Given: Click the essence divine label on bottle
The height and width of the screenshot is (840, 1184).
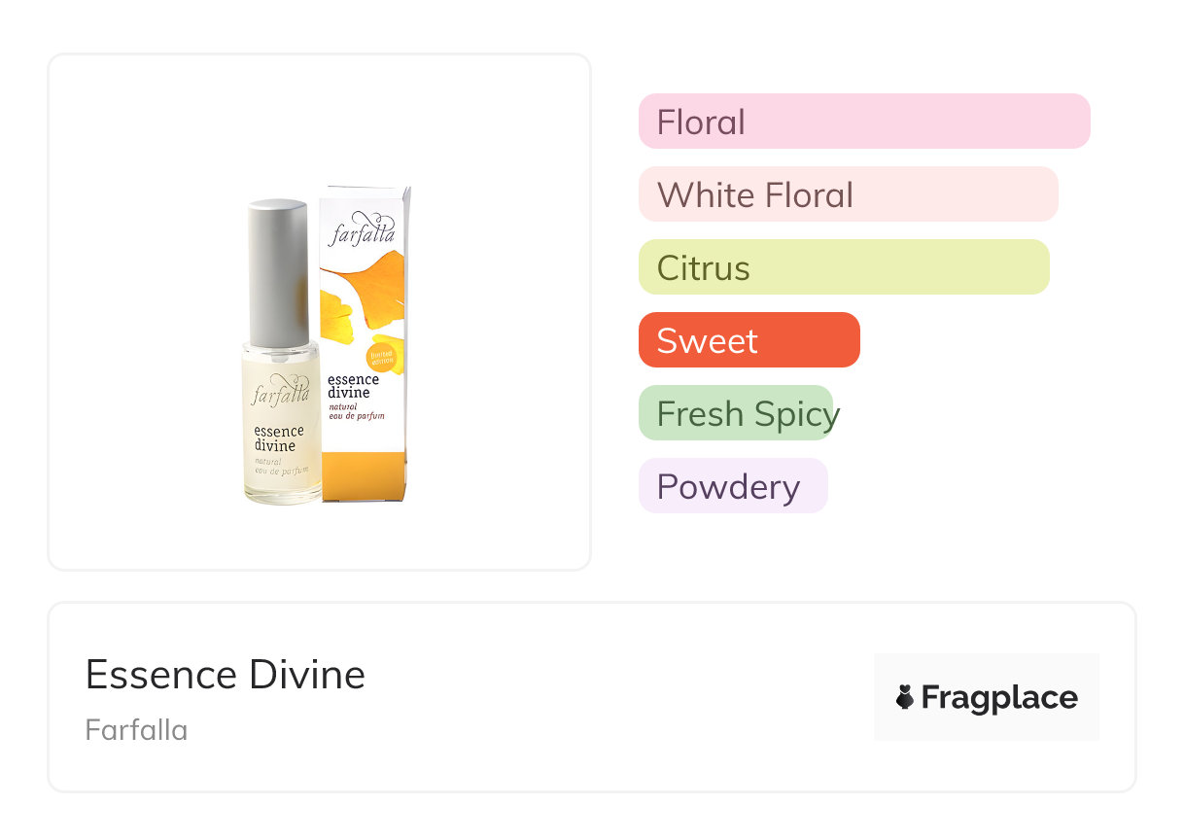Looking at the screenshot, I should pos(279,438).
